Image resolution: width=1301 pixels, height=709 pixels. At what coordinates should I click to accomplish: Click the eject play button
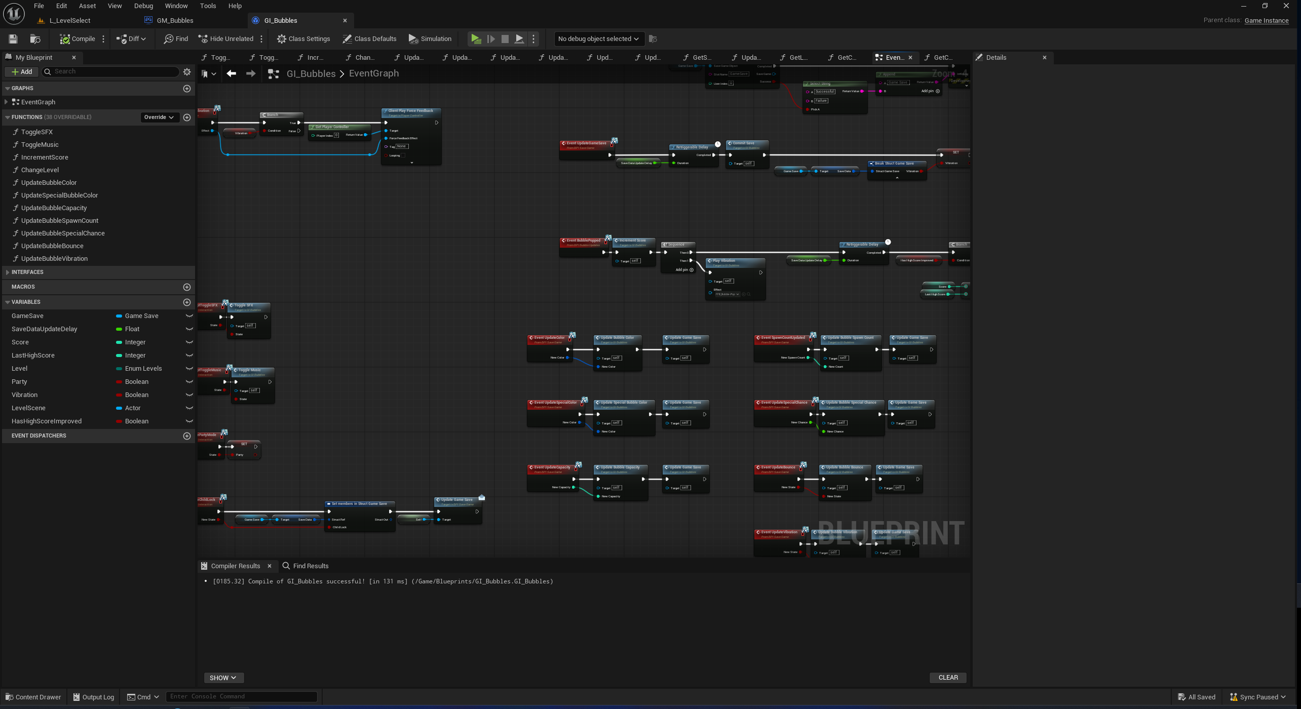(519, 39)
